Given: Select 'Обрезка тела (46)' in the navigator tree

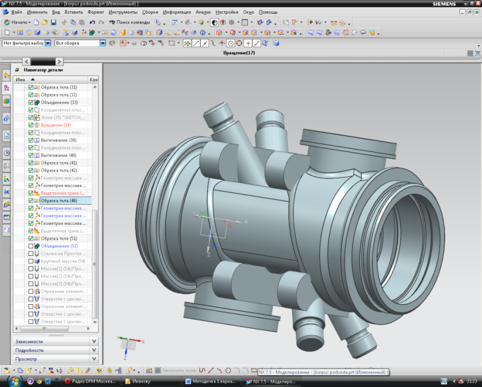Looking at the screenshot, I should (59, 201).
